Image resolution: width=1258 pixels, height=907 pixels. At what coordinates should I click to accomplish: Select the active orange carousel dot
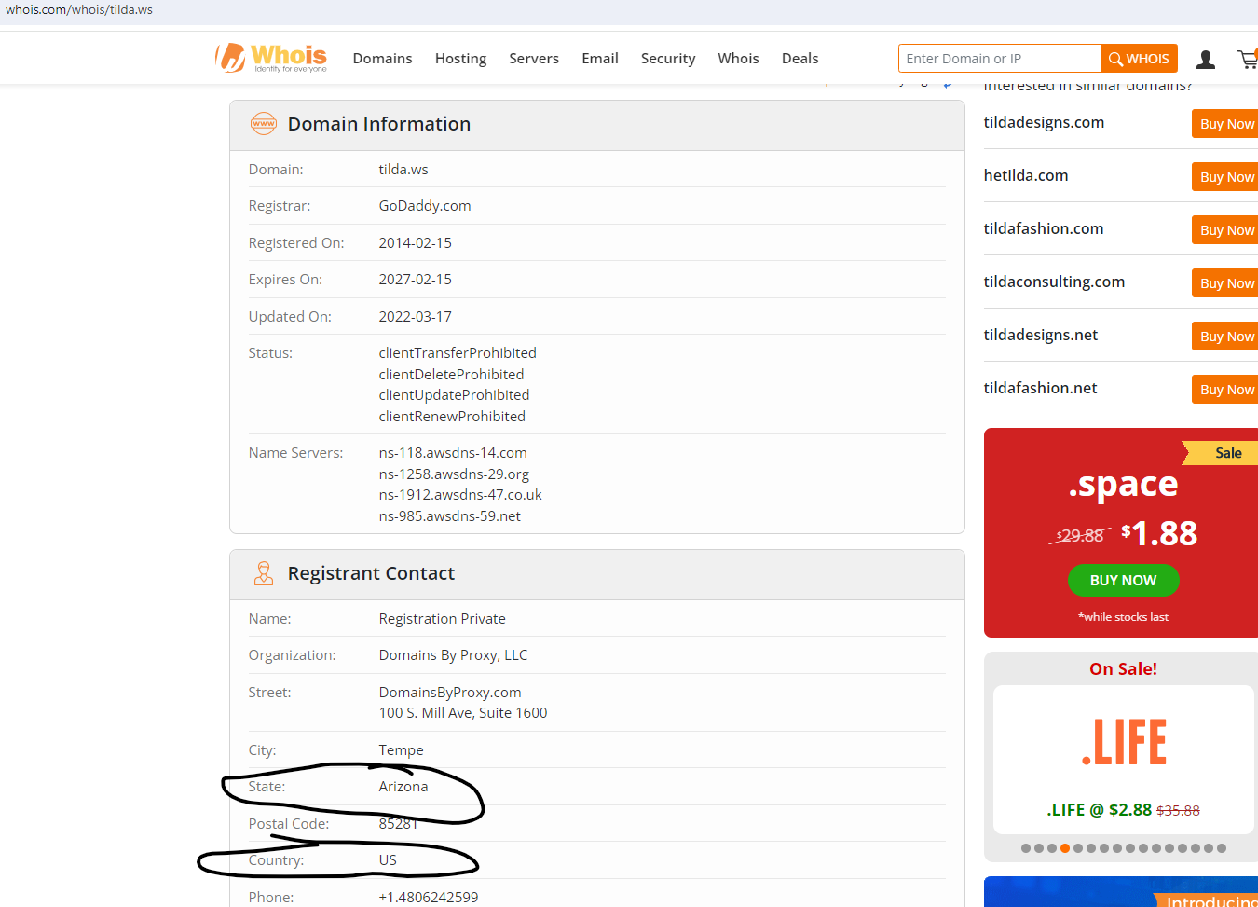pyautogui.click(x=1065, y=848)
